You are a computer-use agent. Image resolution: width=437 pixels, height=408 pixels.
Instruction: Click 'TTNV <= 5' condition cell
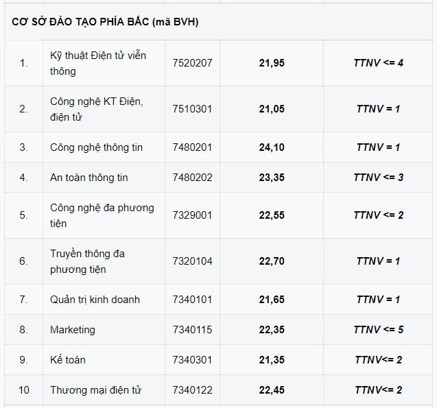378,330
